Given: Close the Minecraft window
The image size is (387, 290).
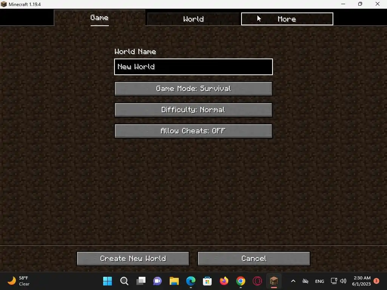Looking at the screenshot, I should click(378, 4).
